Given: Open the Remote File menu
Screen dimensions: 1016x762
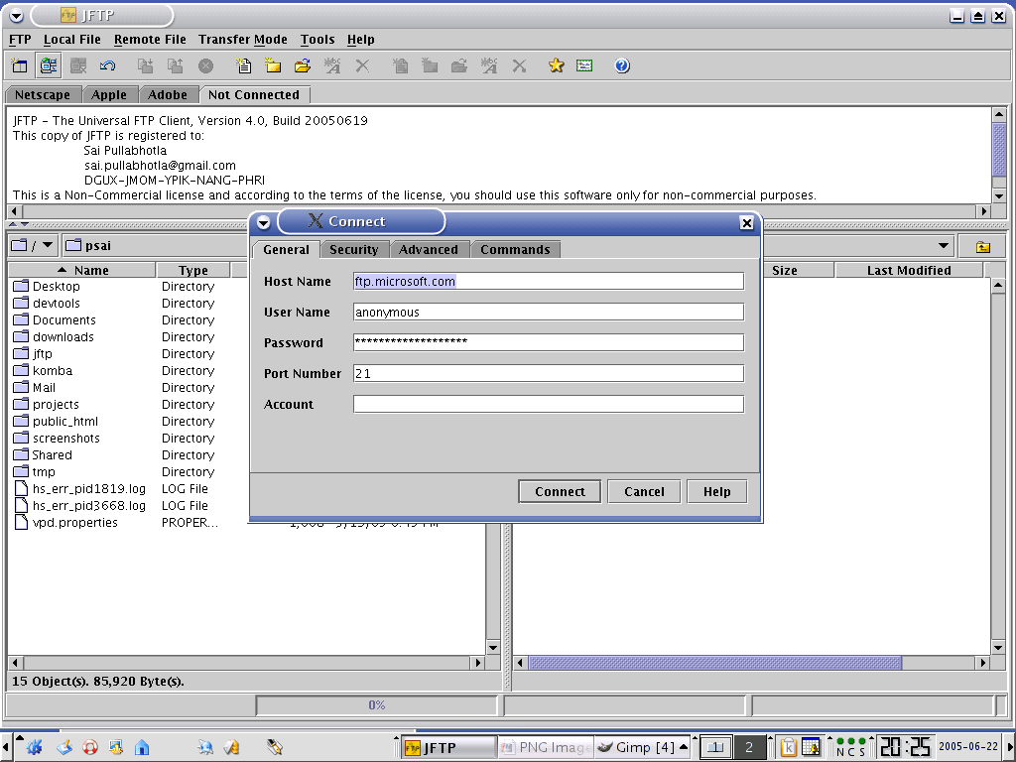Looking at the screenshot, I should click(150, 40).
